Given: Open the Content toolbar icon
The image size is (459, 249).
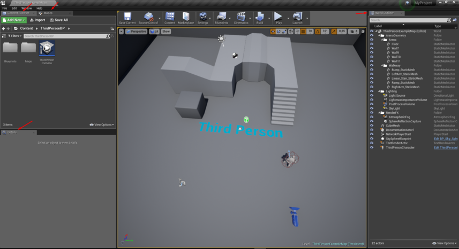Looking at the screenshot, I should 169,18.
